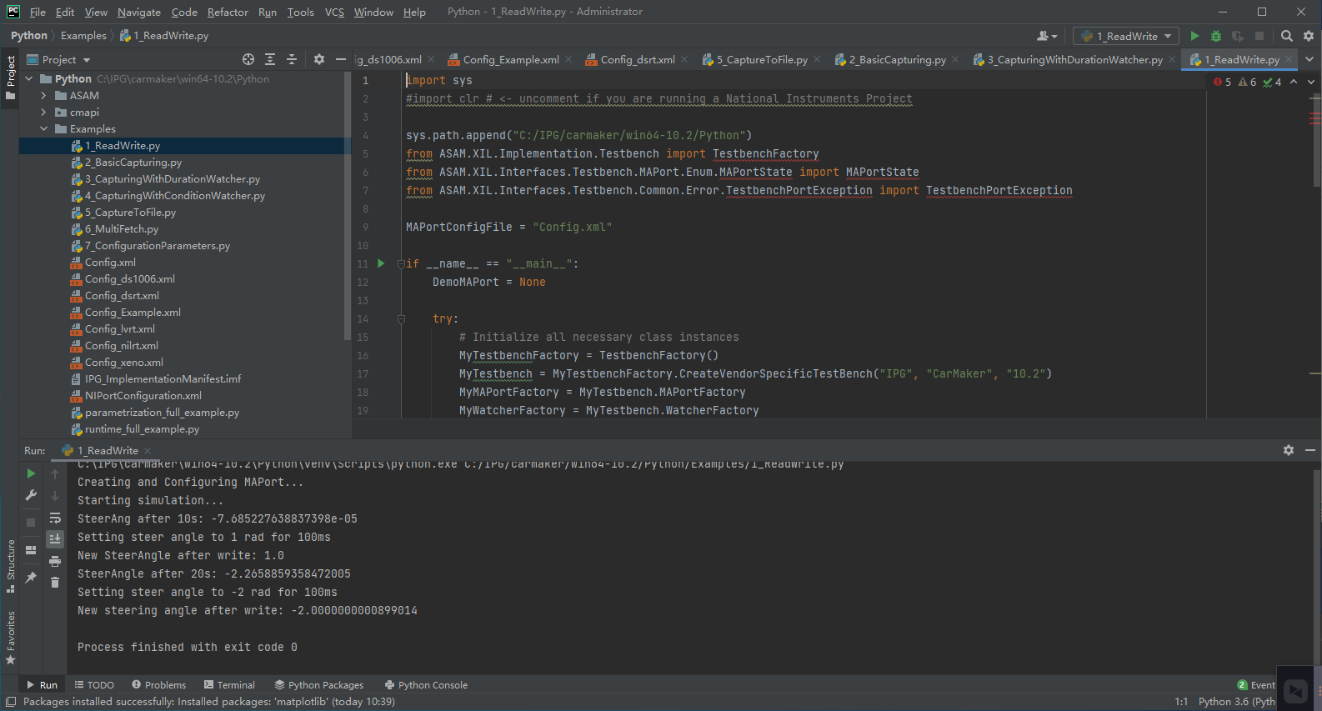Click the restore layout icon in Run panel
The width and height of the screenshot is (1322, 711).
click(31, 550)
